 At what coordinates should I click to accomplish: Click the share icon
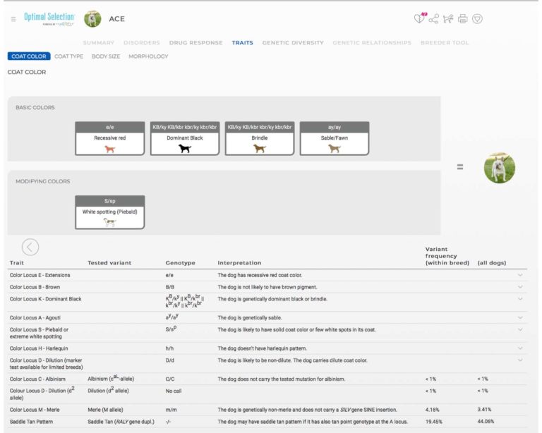pos(434,19)
